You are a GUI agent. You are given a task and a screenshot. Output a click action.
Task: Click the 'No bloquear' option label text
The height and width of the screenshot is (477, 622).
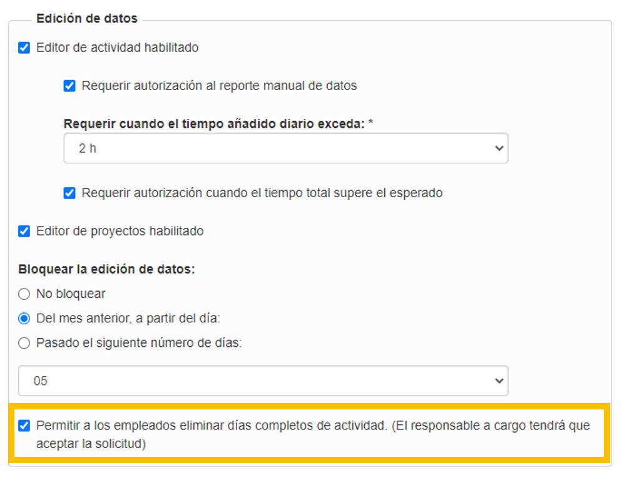[71, 294]
